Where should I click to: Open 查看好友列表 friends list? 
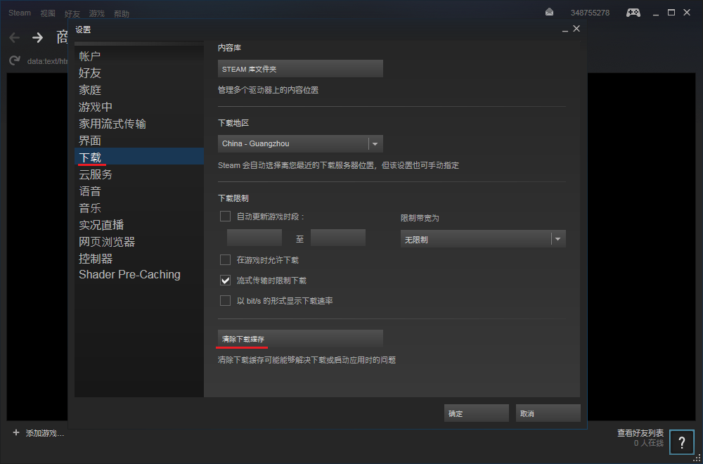click(x=640, y=433)
